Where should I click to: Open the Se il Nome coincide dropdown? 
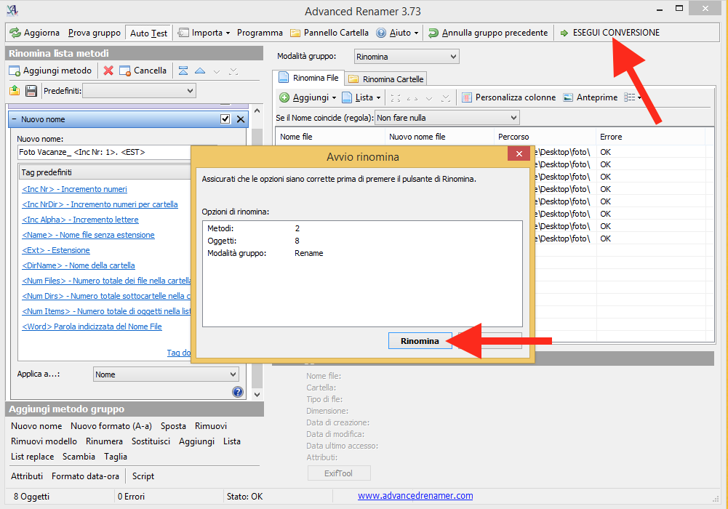point(447,118)
